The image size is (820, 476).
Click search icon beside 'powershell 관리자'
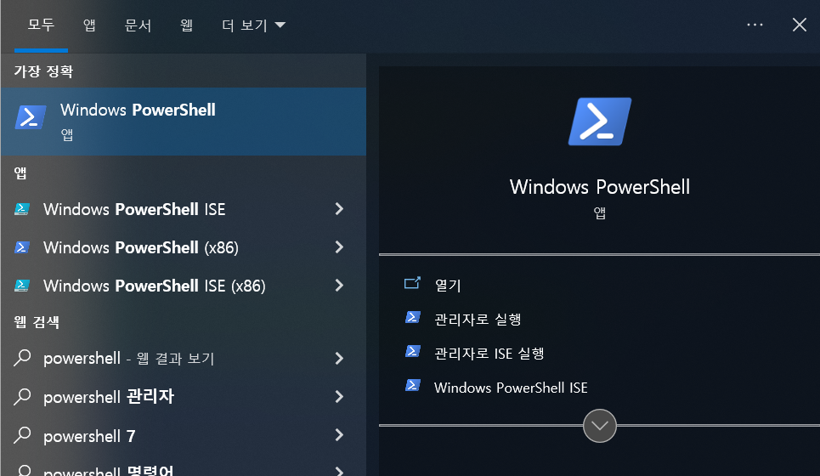click(x=22, y=397)
